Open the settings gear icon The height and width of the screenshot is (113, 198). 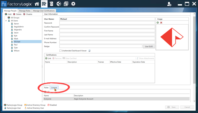[73, 4]
